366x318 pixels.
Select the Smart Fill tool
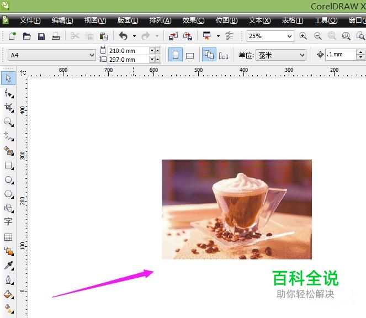pos(9,151)
